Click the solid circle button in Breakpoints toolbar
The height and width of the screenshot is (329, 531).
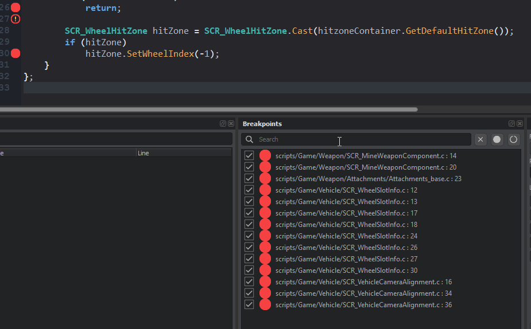497,139
